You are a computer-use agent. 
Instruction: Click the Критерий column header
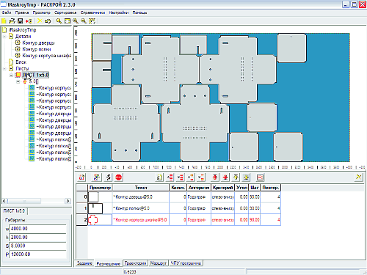222,188
